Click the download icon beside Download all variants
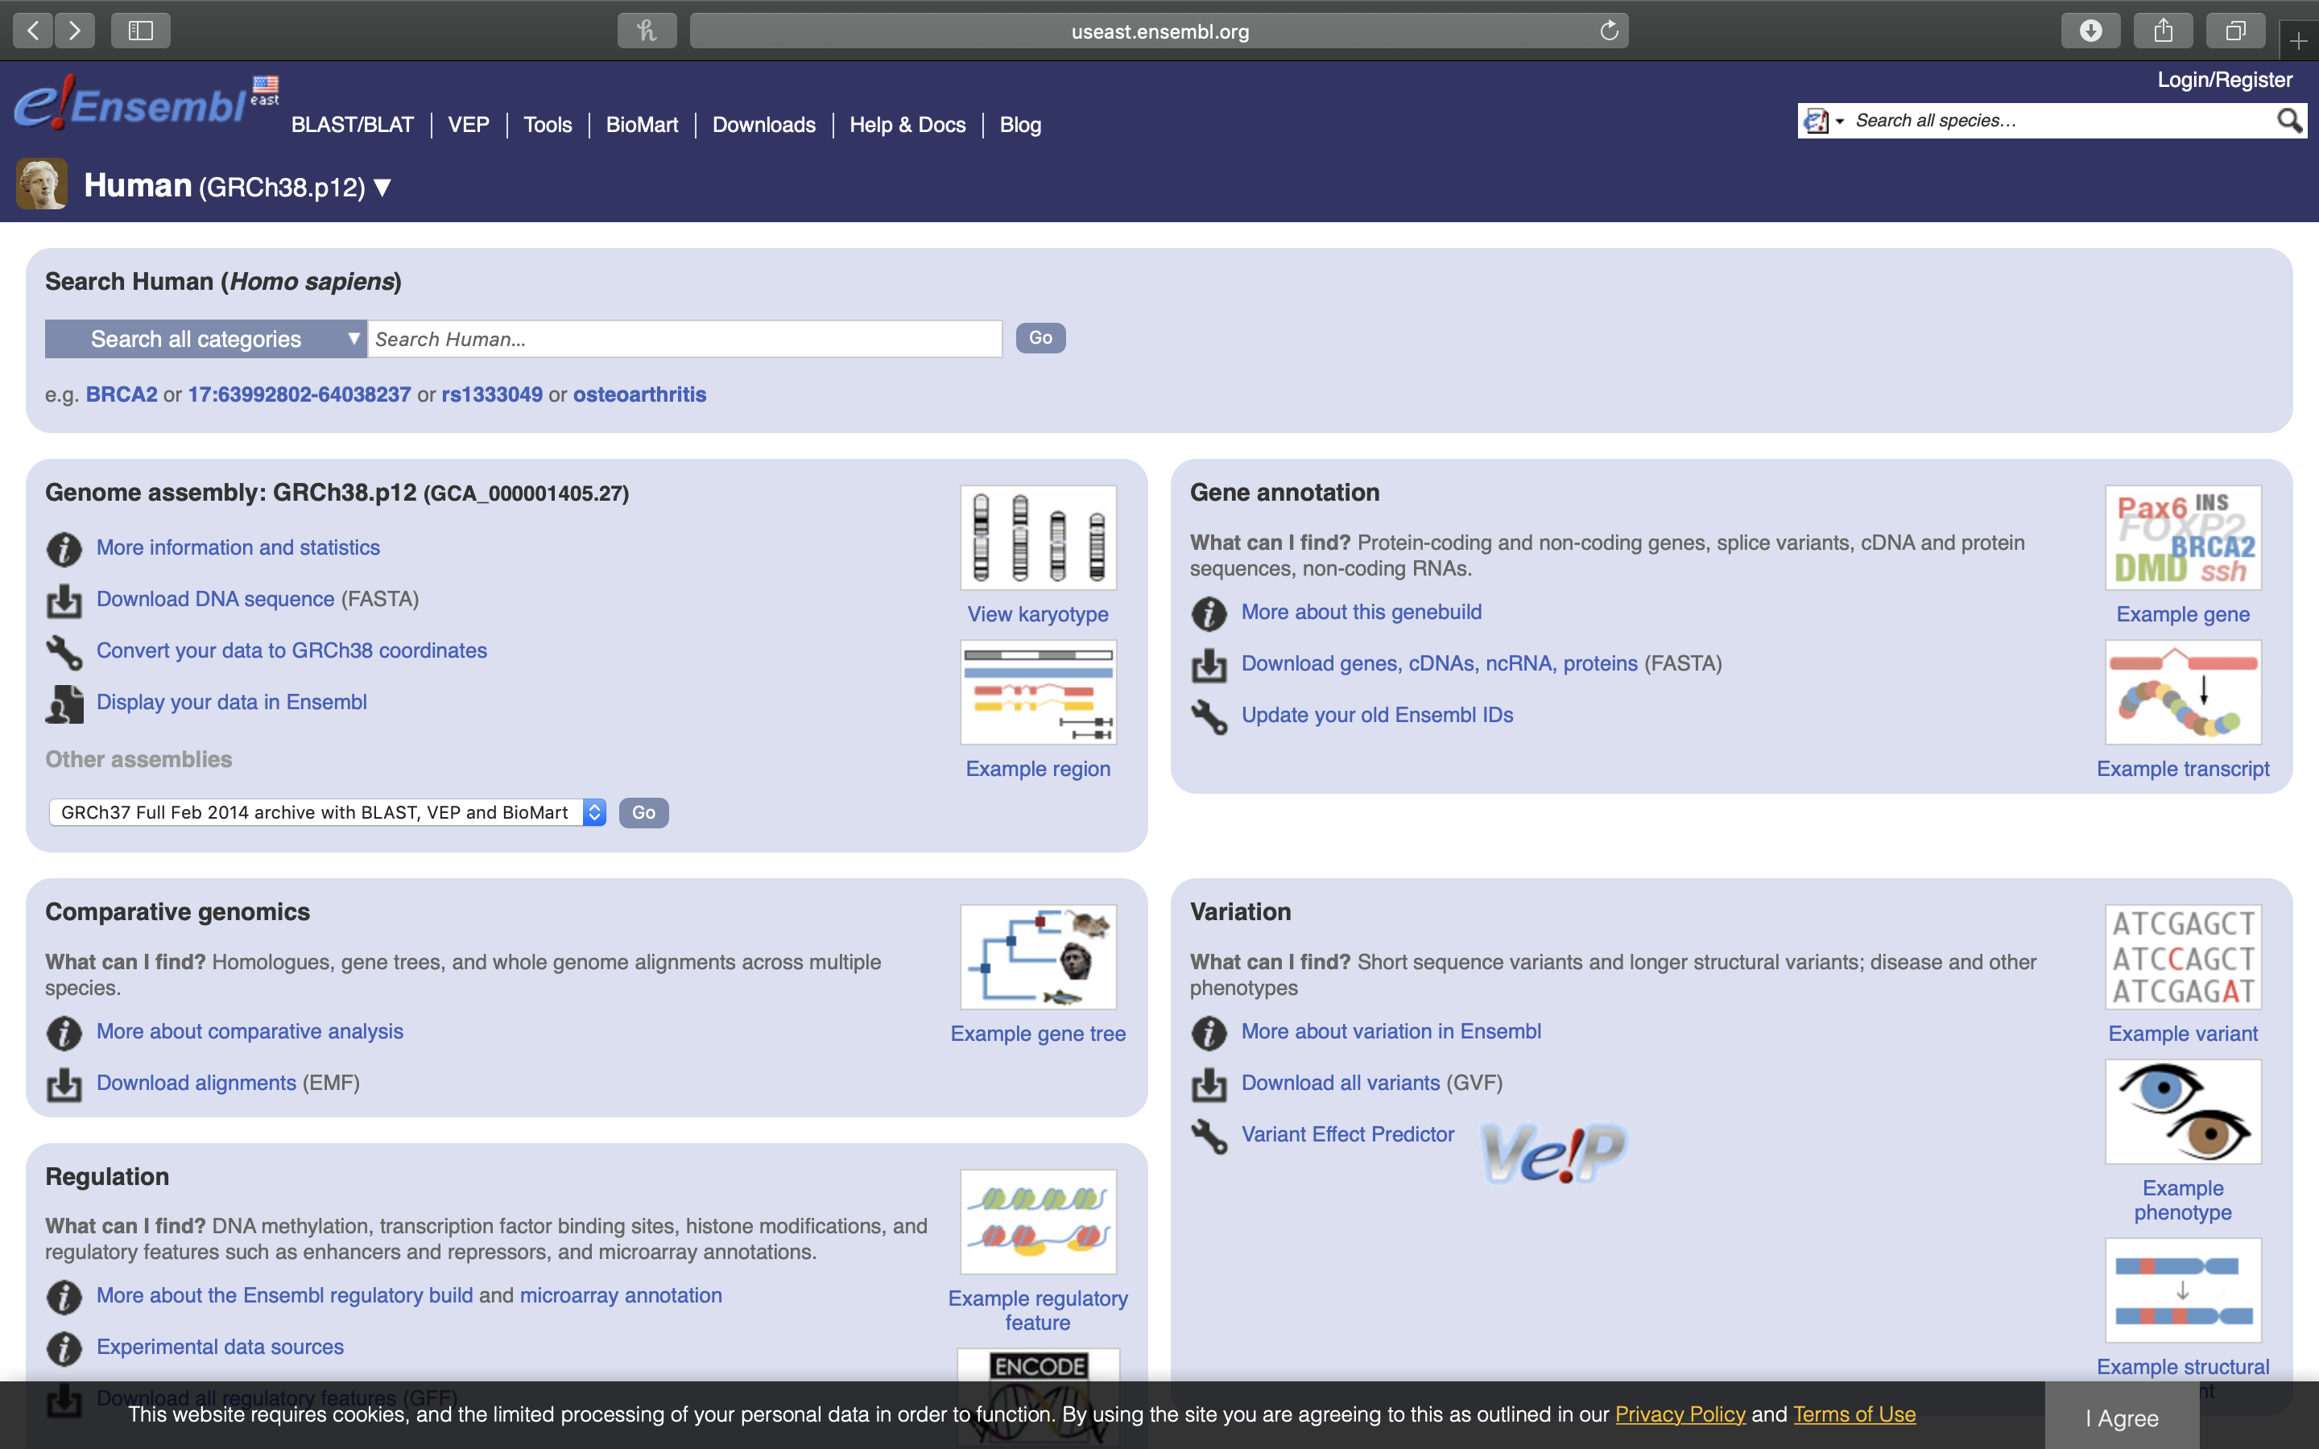Image resolution: width=2319 pixels, height=1449 pixels. (x=1209, y=1085)
